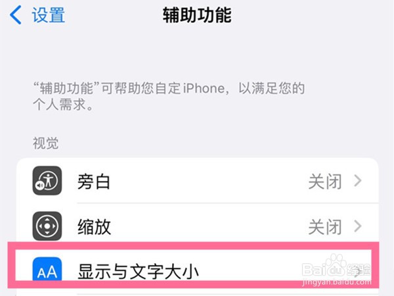
Task: Tap the blue AA text size icon
Action: (47, 269)
